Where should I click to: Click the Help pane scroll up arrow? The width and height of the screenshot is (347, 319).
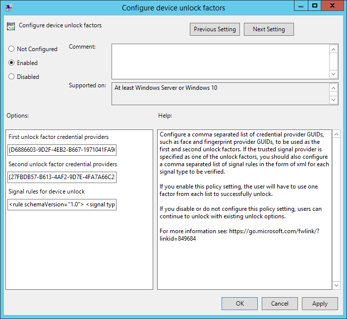click(336, 134)
